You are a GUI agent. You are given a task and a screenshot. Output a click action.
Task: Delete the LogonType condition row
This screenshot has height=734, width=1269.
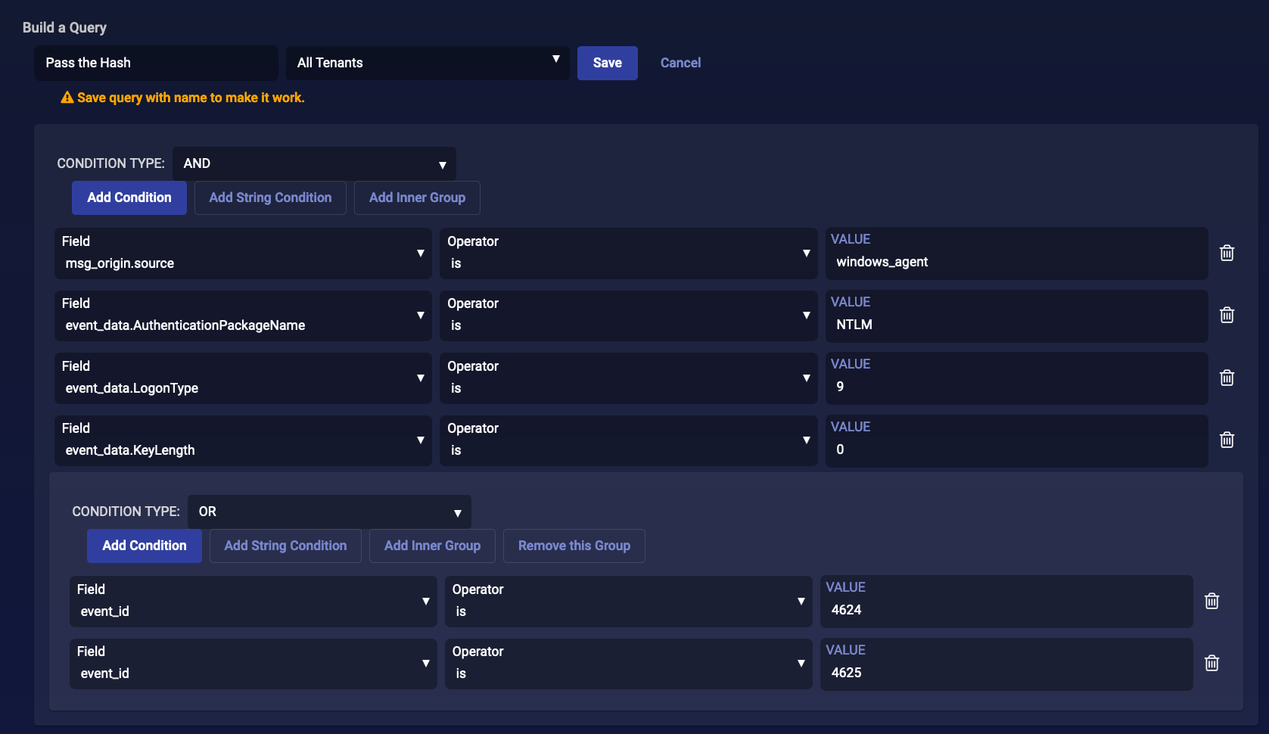[x=1227, y=378]
